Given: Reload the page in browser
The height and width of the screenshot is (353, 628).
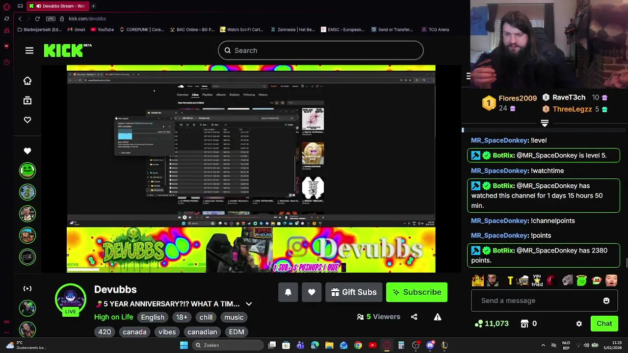Looking at the screenshot, I should (x=37, y=19).
